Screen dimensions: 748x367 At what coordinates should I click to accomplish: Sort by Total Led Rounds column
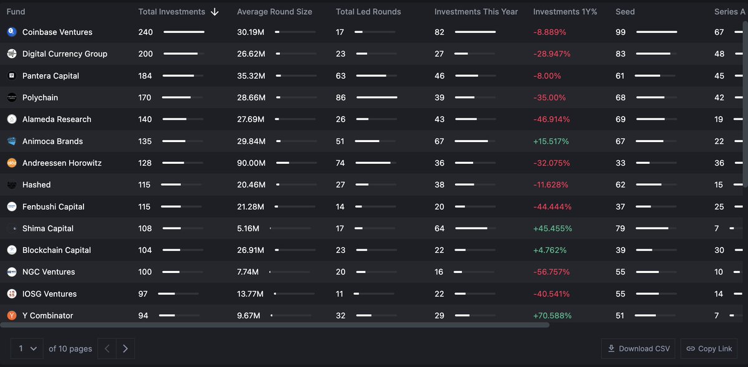tap(368, 12)
